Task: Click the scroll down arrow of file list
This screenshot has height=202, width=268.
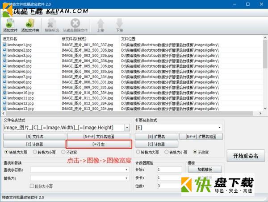Action: (x=265, y=109)
